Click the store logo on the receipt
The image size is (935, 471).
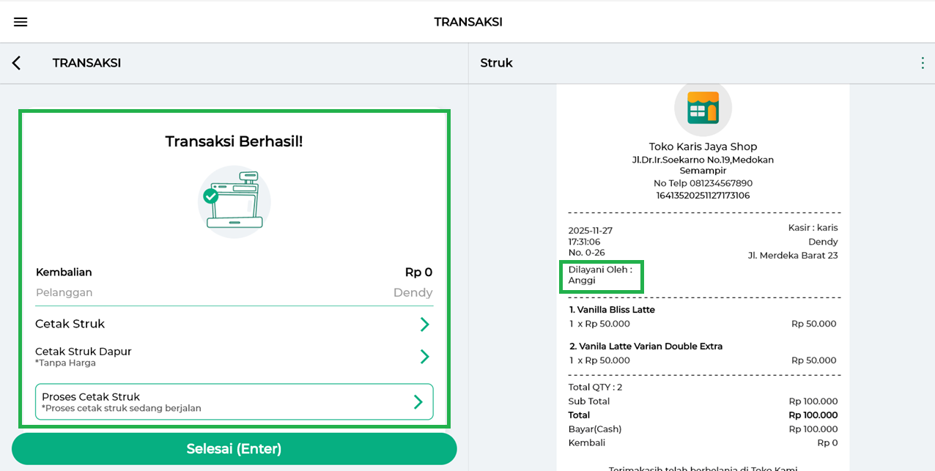(703, 108)
